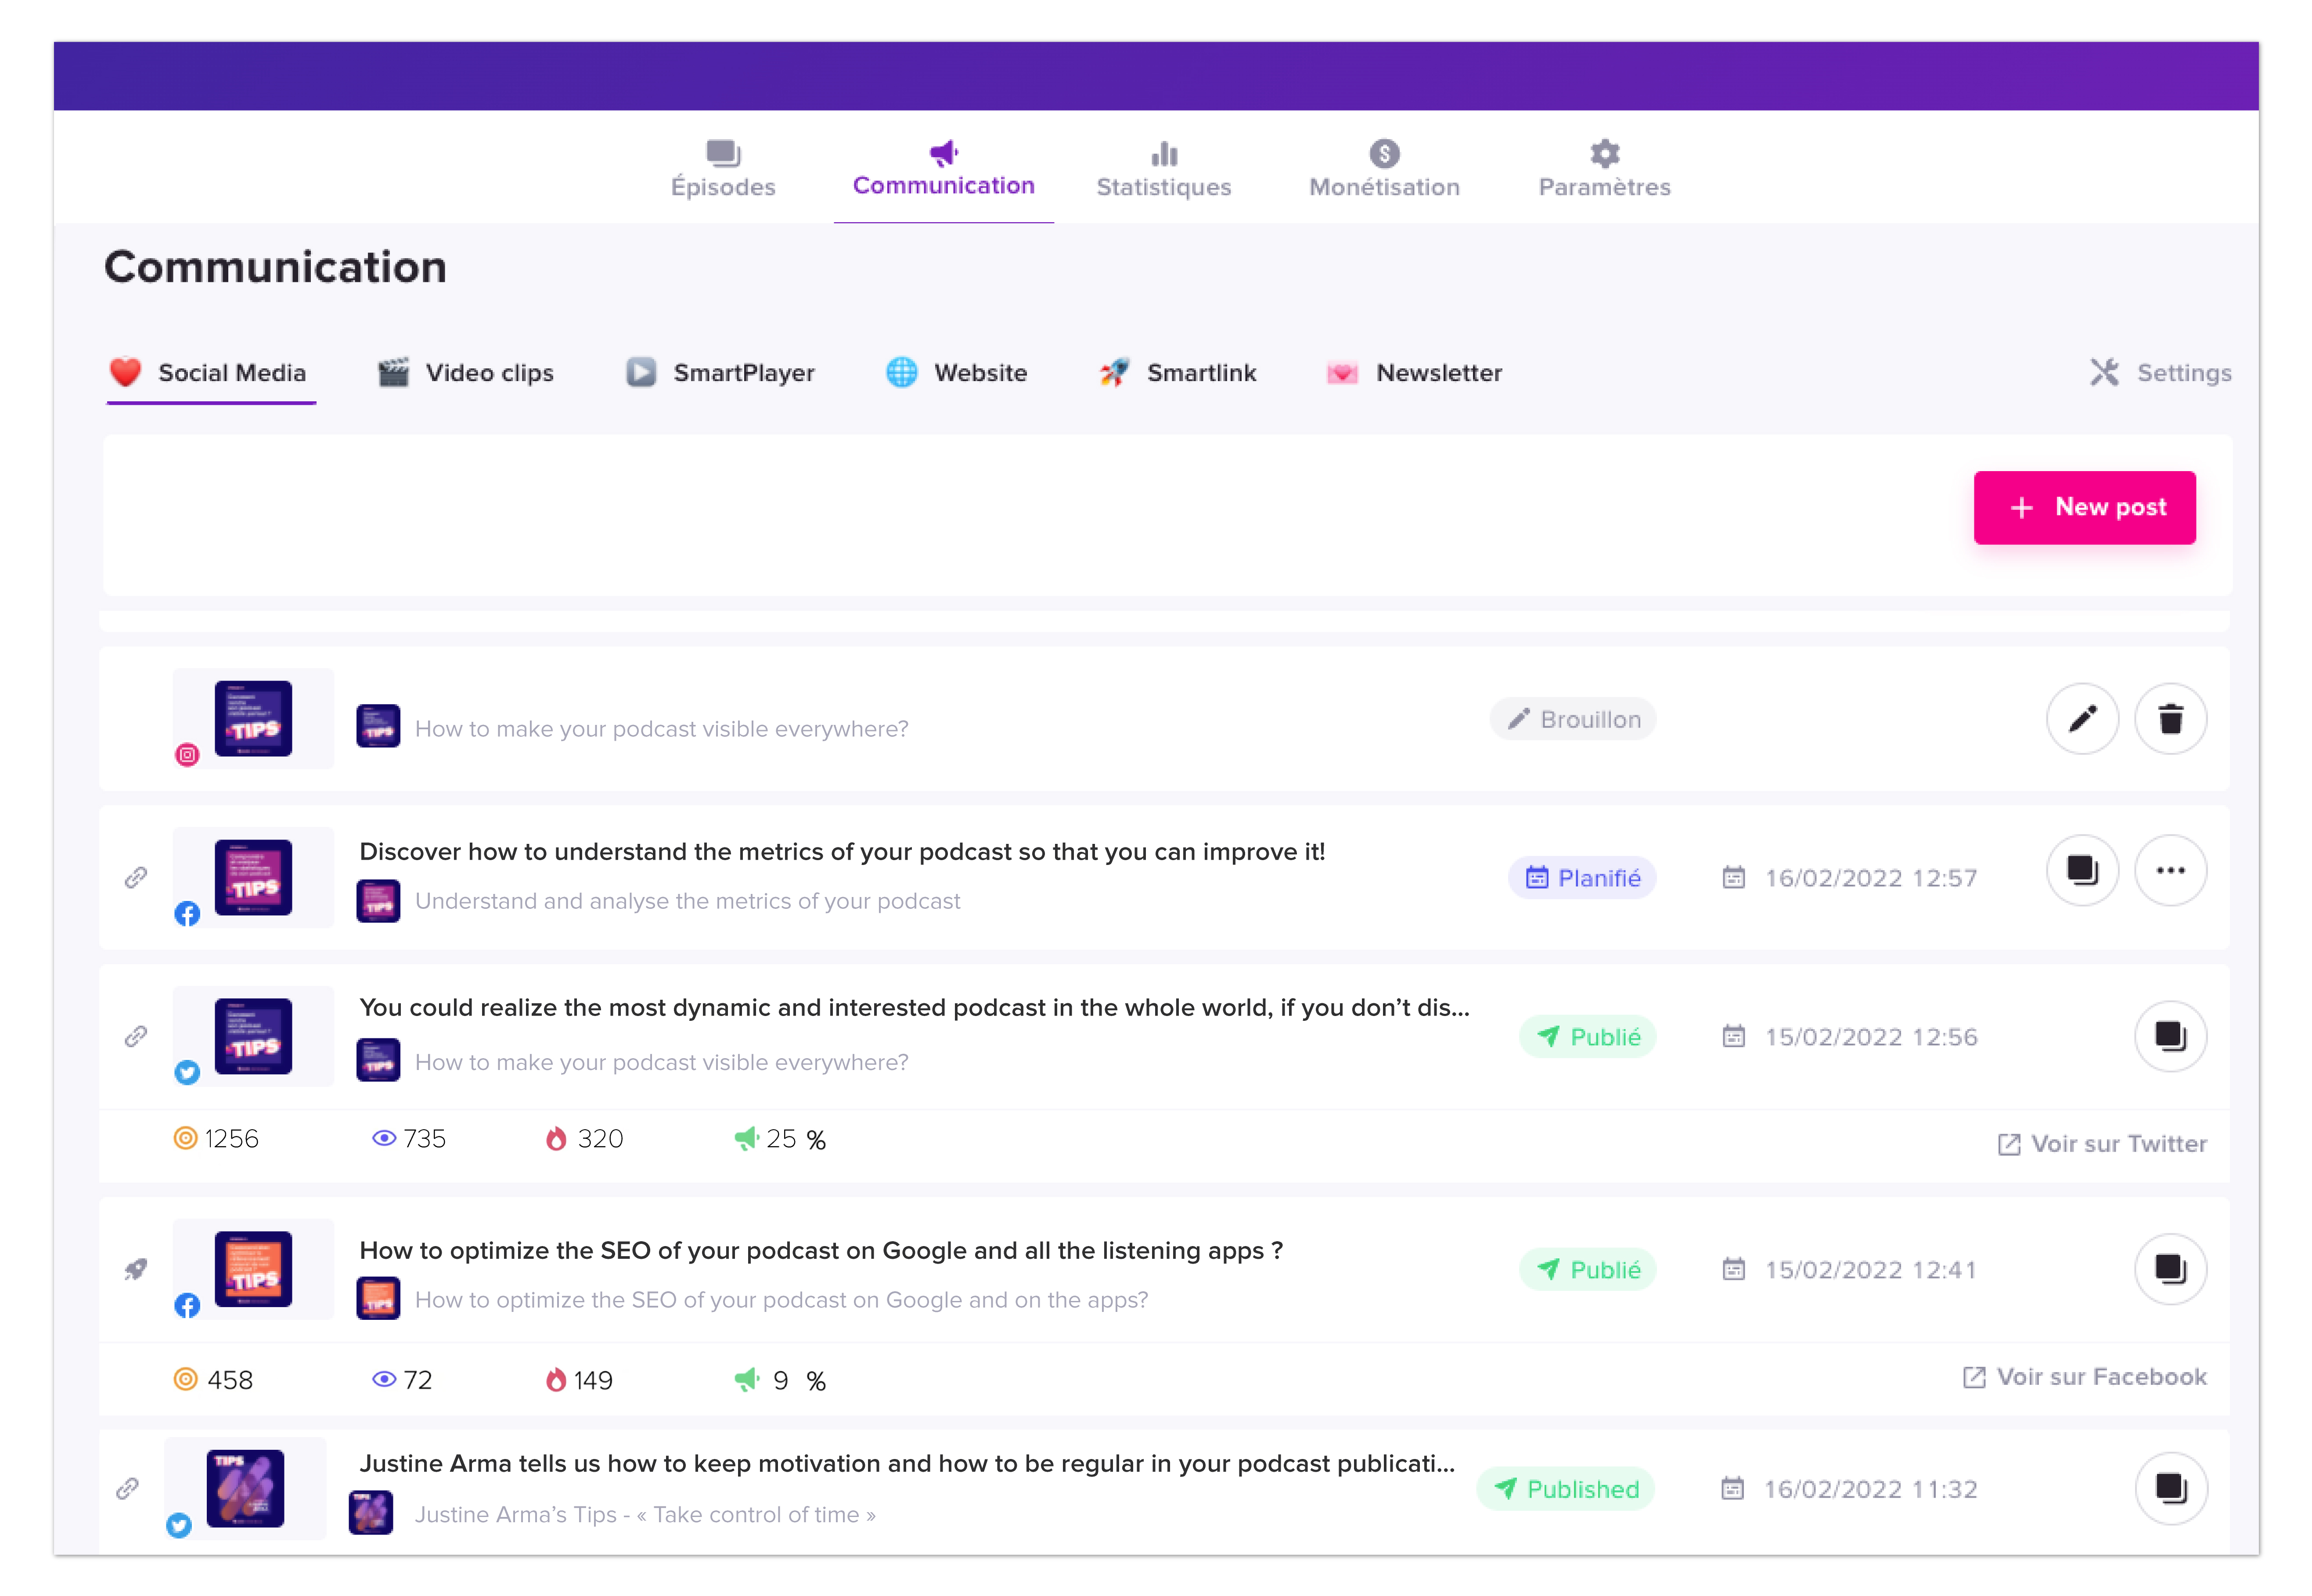
Task: Duplicate the scheduled metrics post
Action: [2082, 870]
